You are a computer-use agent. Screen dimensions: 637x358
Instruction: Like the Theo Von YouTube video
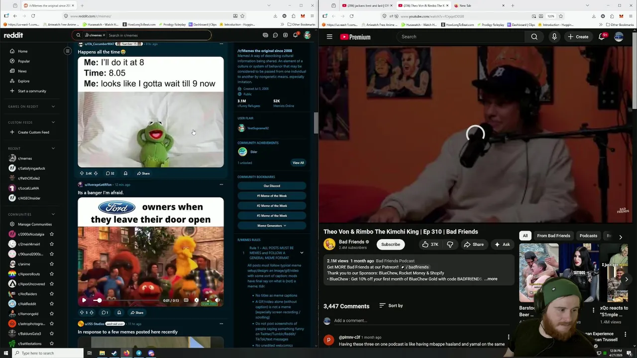(430, 245)
